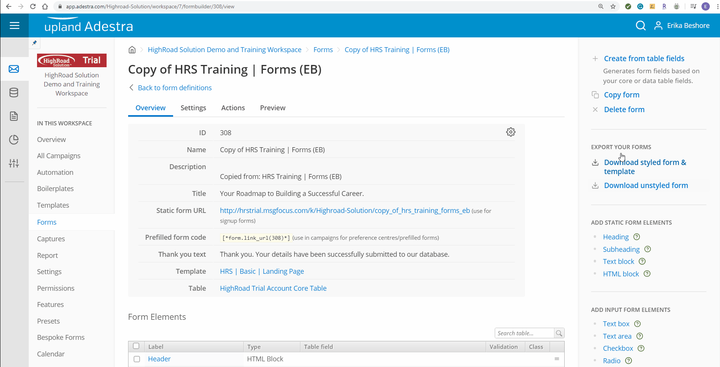Open Captures in workspace menu

pos(51,239)
